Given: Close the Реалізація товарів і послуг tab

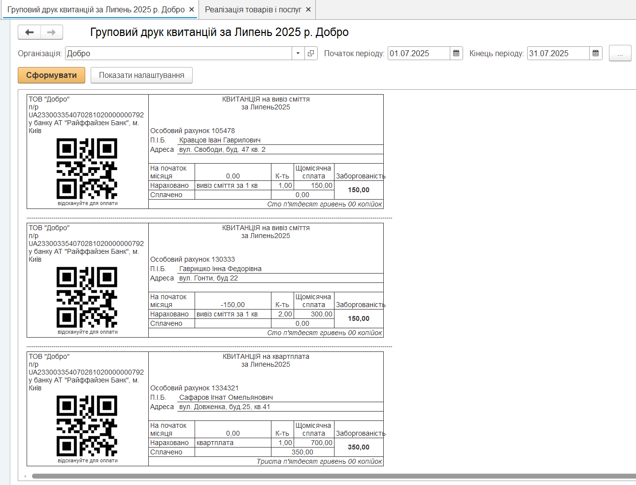Looking at the screenshot, I should 308,9.
